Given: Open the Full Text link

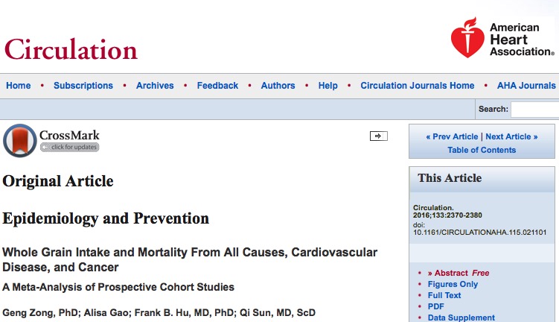Looking at the screenshot, I should (x=444, y=295).
